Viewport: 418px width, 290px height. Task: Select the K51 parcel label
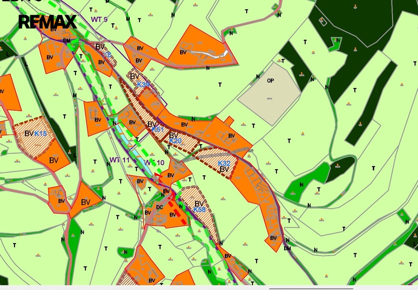tap(157, 129)
